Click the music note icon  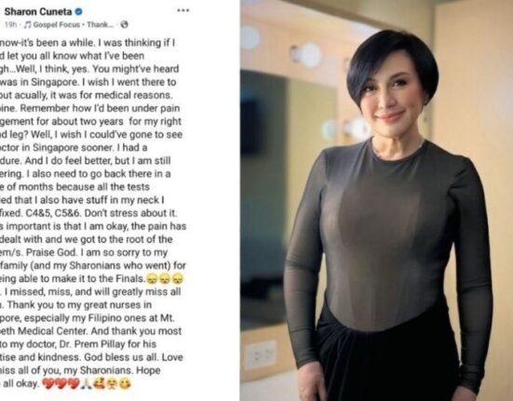point(28,24)
